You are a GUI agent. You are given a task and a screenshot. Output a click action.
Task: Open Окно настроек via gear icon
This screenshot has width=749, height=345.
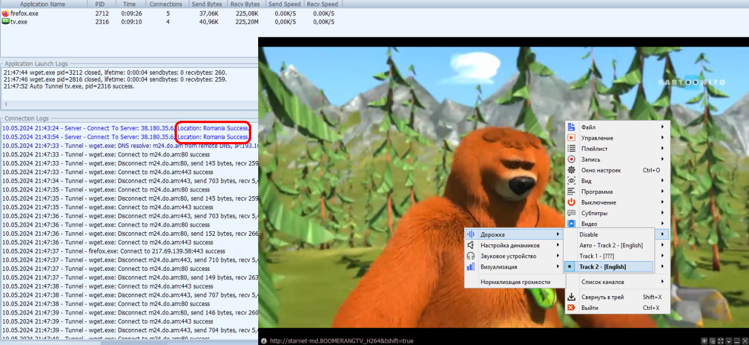pos(572,170)
